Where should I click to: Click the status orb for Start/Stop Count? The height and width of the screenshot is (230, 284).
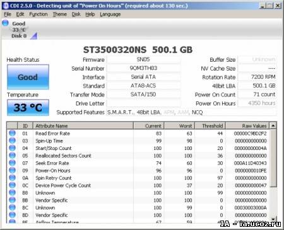(13, 148)
